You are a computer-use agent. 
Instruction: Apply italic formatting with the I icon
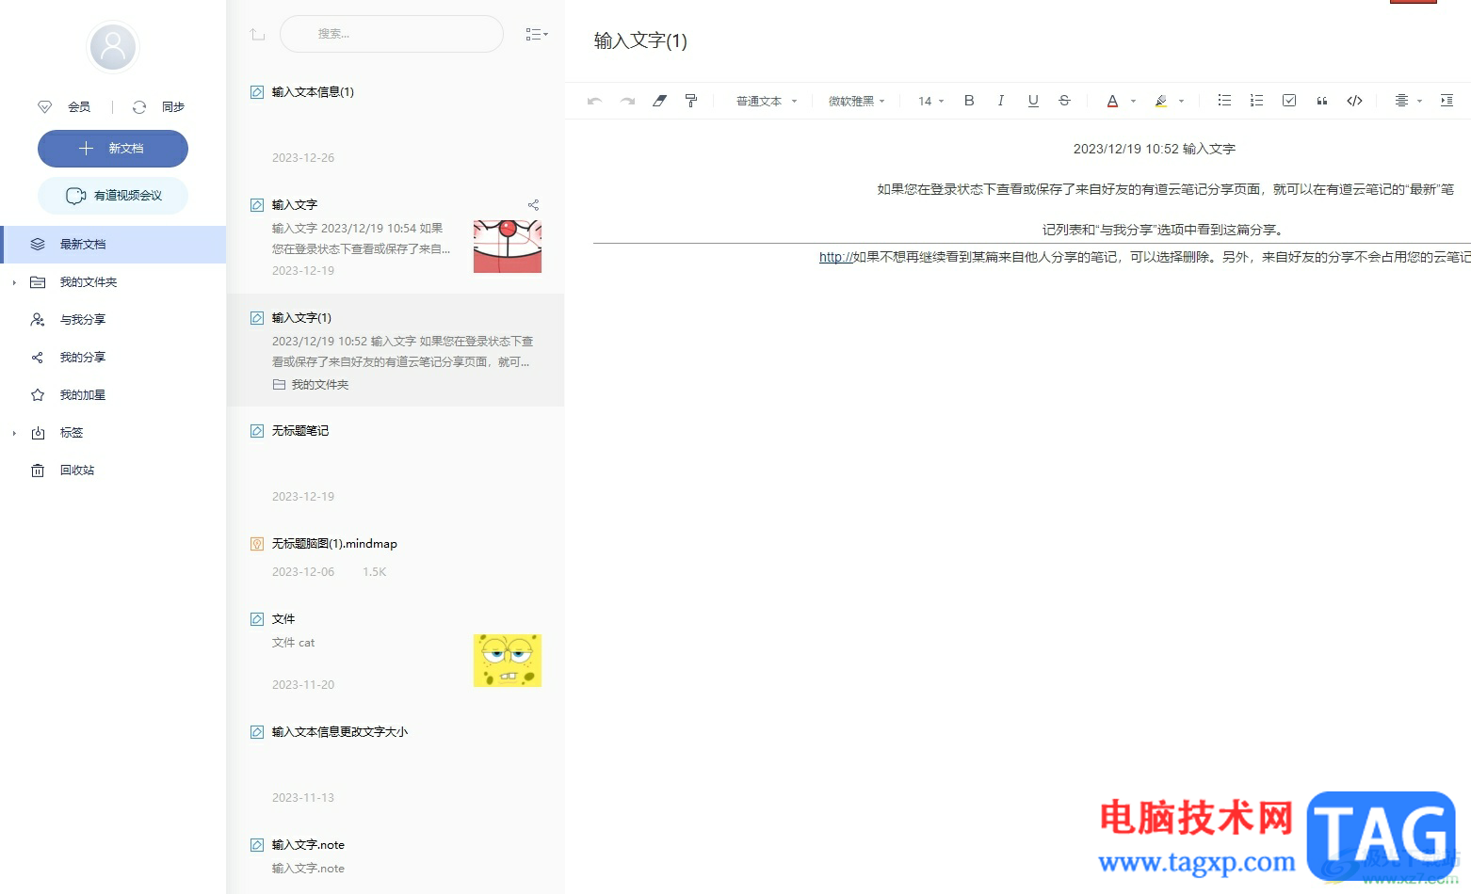pos(1000,101)
